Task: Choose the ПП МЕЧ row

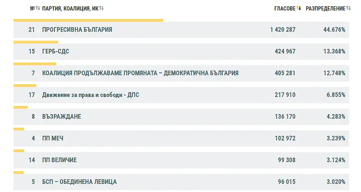Action: tap(53, 139)
